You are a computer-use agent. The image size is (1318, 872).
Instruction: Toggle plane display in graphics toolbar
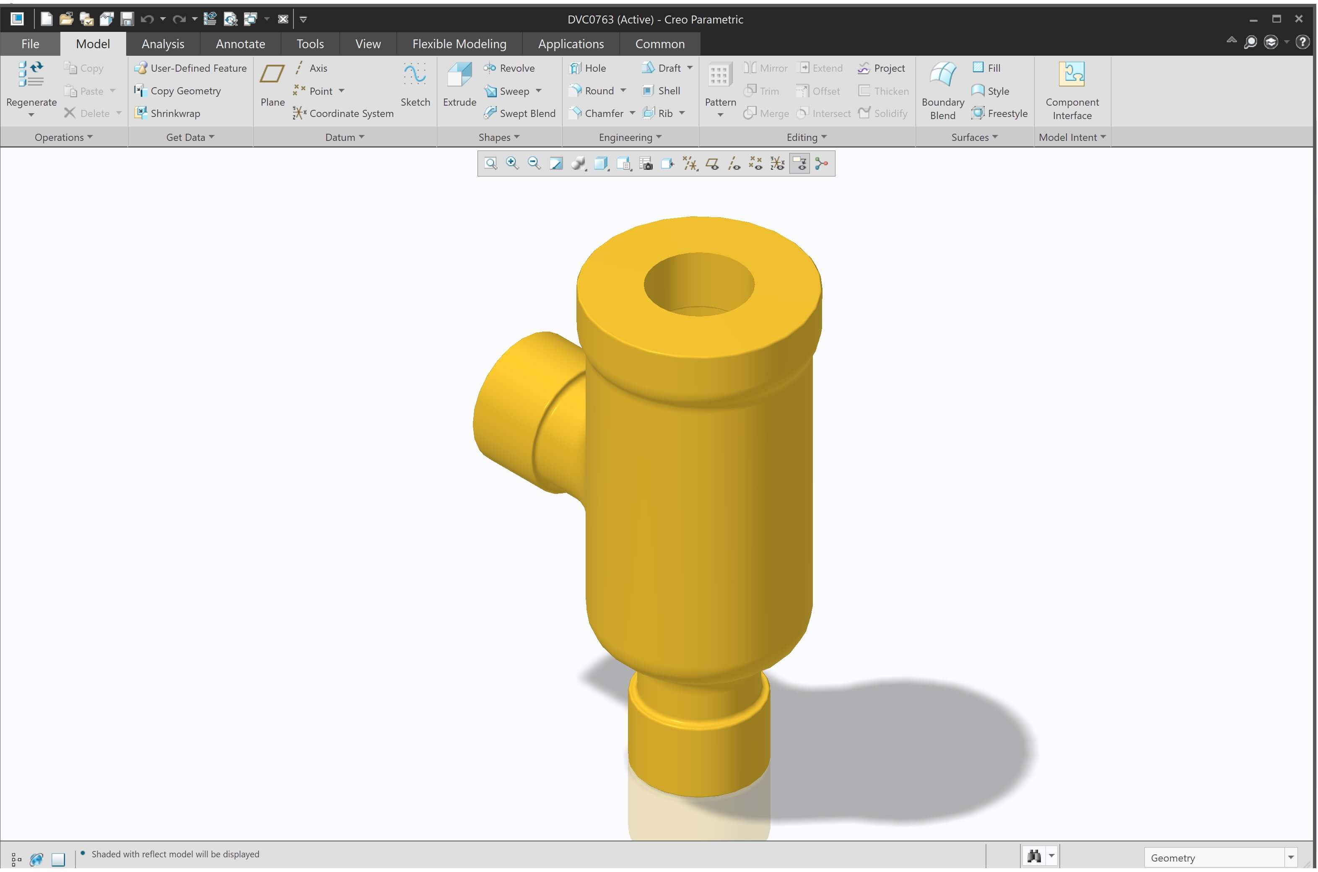click(712, 163)
